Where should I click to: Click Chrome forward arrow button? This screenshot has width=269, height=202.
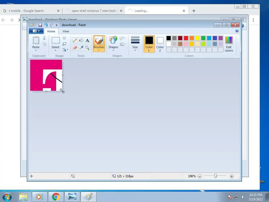coord(12,20)
